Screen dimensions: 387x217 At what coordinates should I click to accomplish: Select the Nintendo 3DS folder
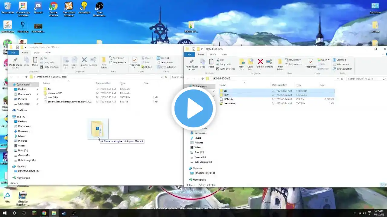coord(100,93)
